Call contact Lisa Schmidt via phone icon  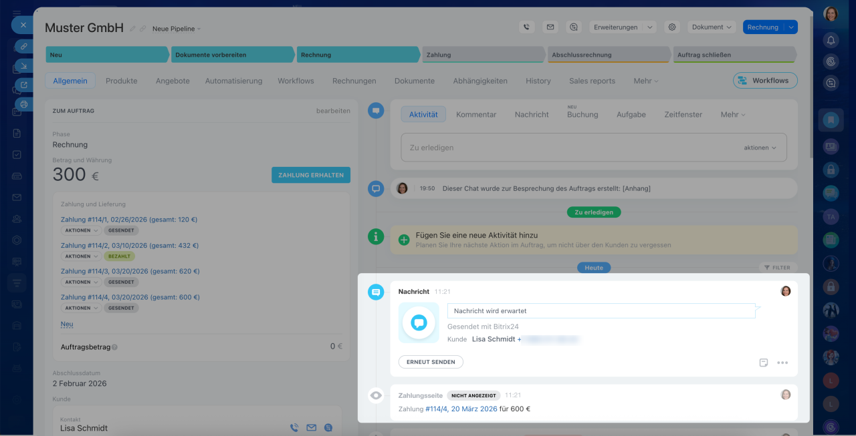(294, 428)
